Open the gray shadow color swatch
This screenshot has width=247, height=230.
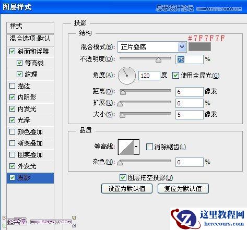199,47
